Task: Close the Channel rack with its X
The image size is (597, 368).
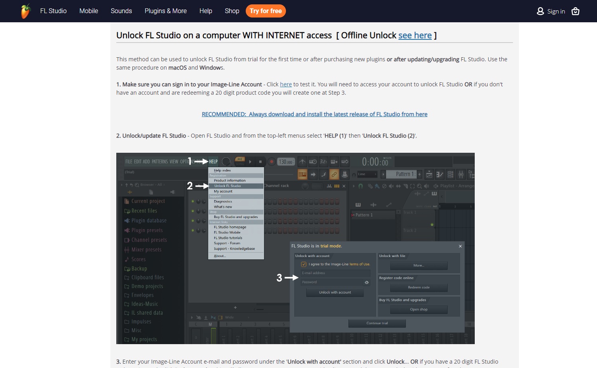Action: (344, 186)
